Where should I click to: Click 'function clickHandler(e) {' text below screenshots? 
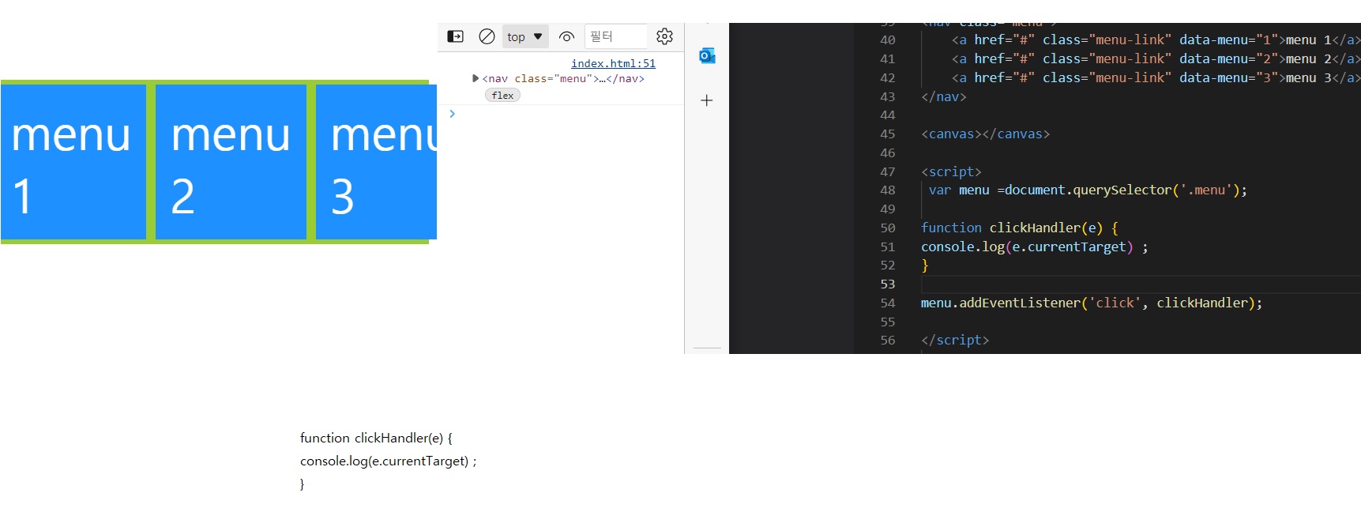[x=376, y=438]
